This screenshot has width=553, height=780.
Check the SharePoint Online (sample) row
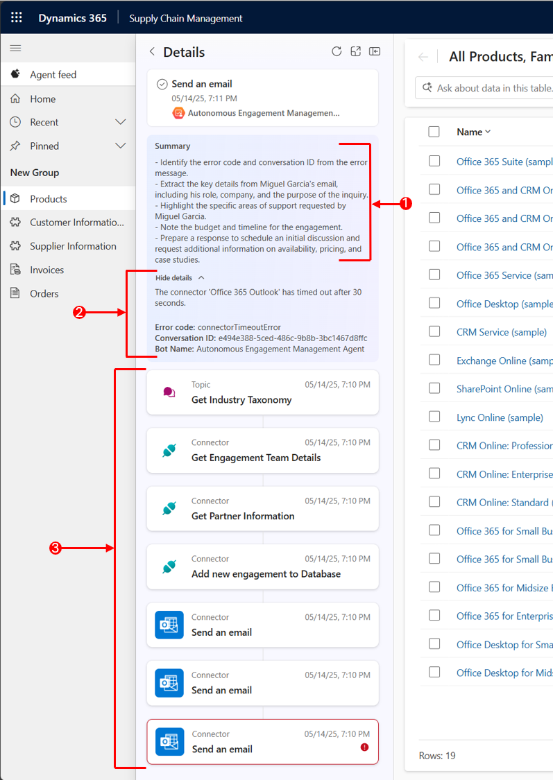[x=434, y=388]
